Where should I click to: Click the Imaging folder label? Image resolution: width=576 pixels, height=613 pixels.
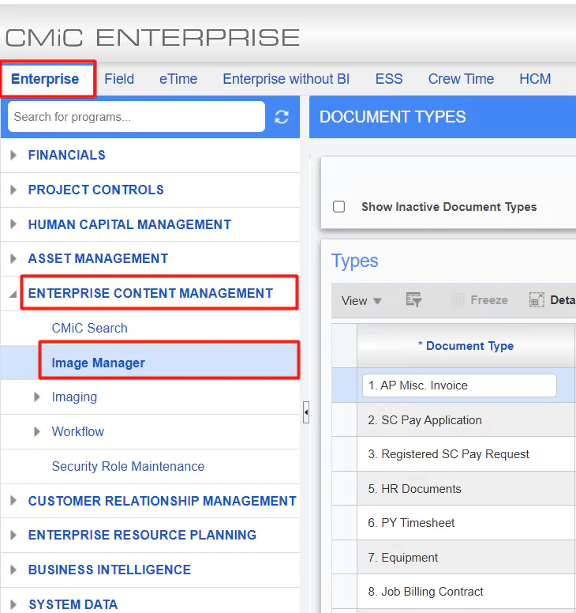(x=74, y=397)
